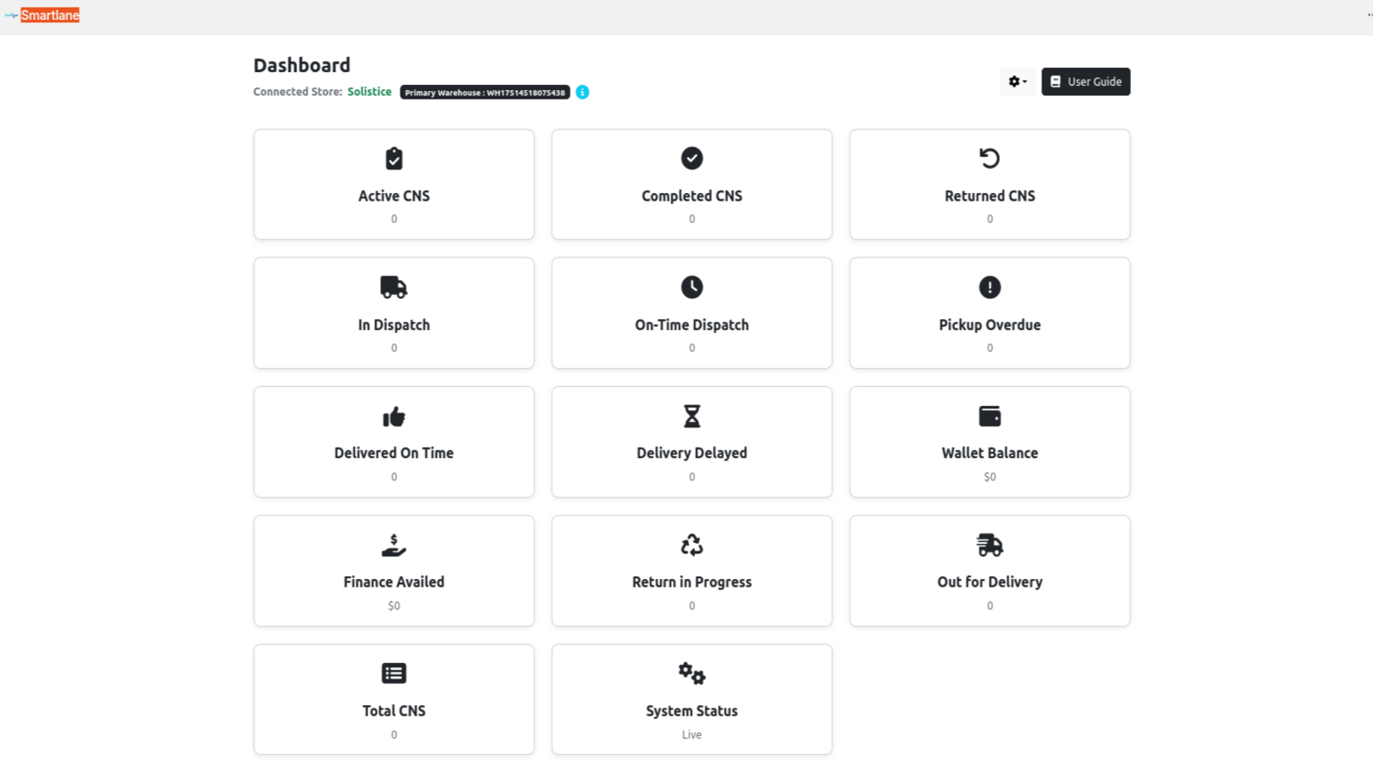Screen dimensions: 1373x772
Task: Click the Finance Availed dollar-hand icon
Action: [x=393, y=544]
